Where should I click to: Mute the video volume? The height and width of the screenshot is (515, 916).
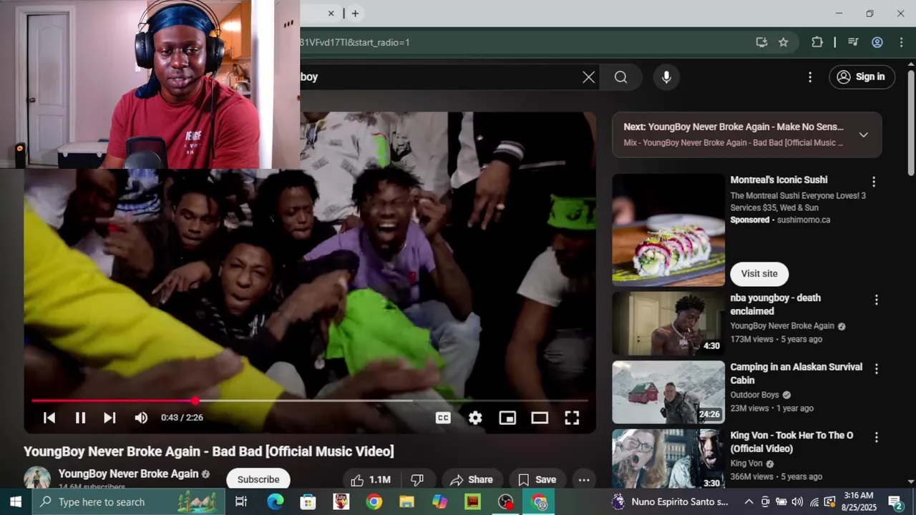click(141, 418)
